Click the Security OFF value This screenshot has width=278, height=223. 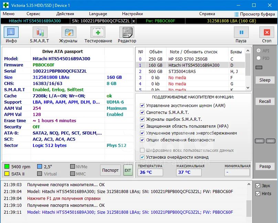(x=36, y=127)
